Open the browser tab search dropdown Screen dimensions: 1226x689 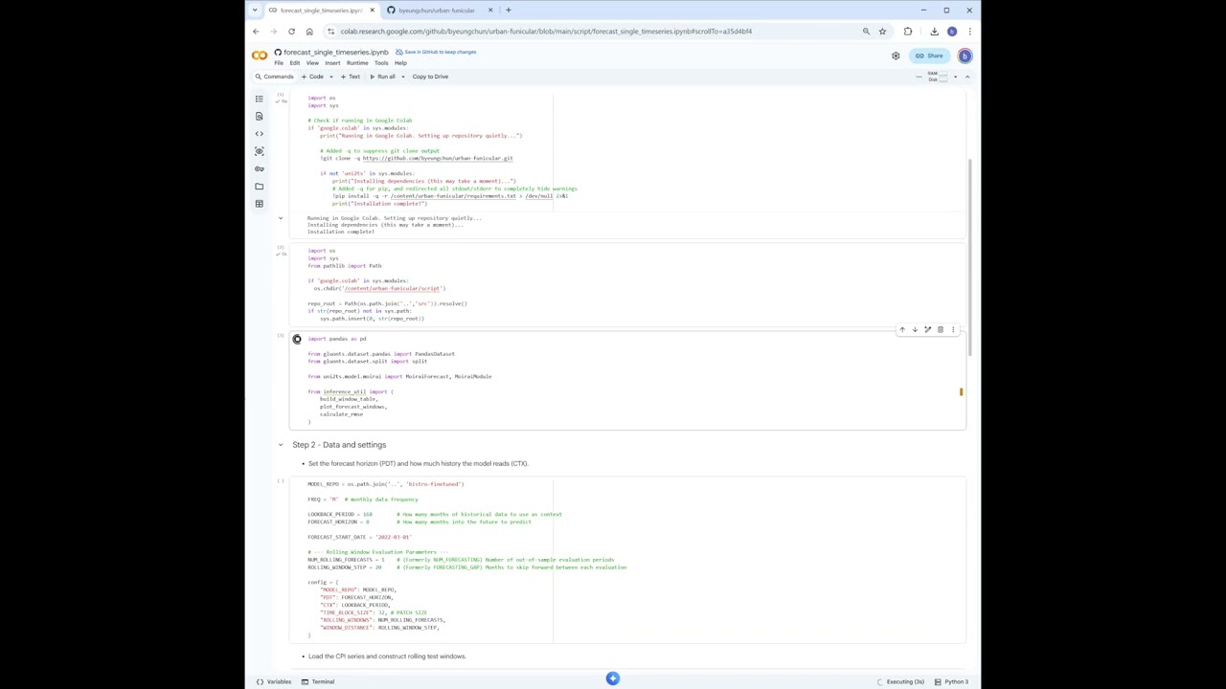point(254,11)
